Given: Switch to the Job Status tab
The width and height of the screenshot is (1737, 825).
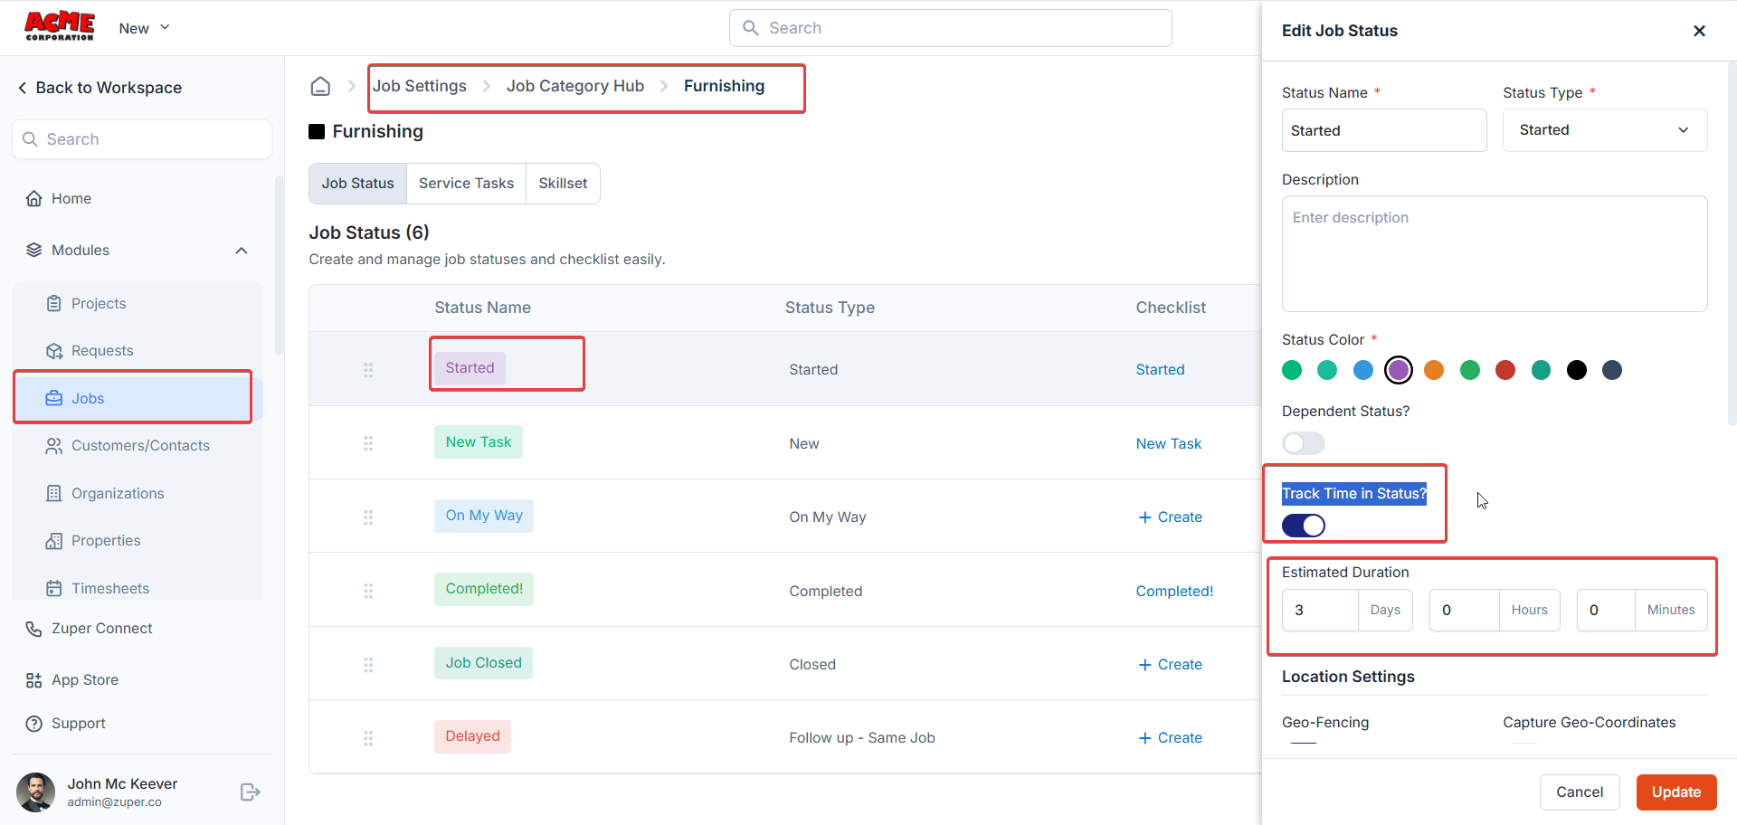Looking at the screenshot, I should pos(358,184).
